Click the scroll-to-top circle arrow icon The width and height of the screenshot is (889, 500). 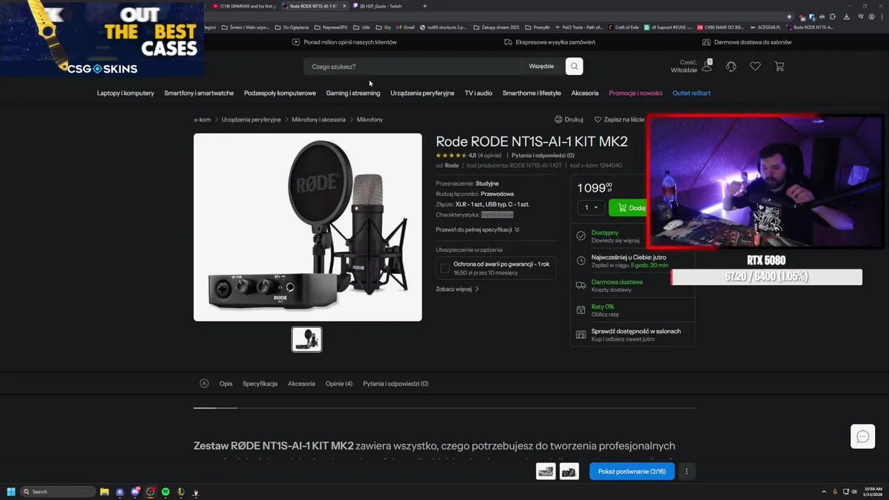point(203,383)
